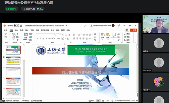Select slide 3 thumbnail
Screen dimensions: 169x103
(x=13, y=71)
